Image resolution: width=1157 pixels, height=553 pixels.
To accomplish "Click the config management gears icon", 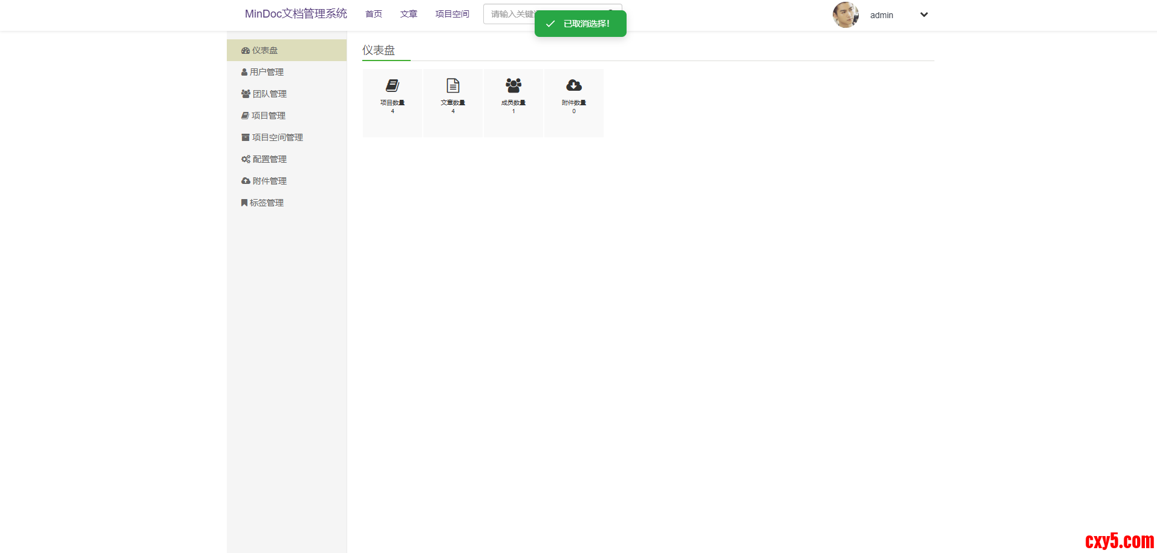I will (x=246, y=159).
